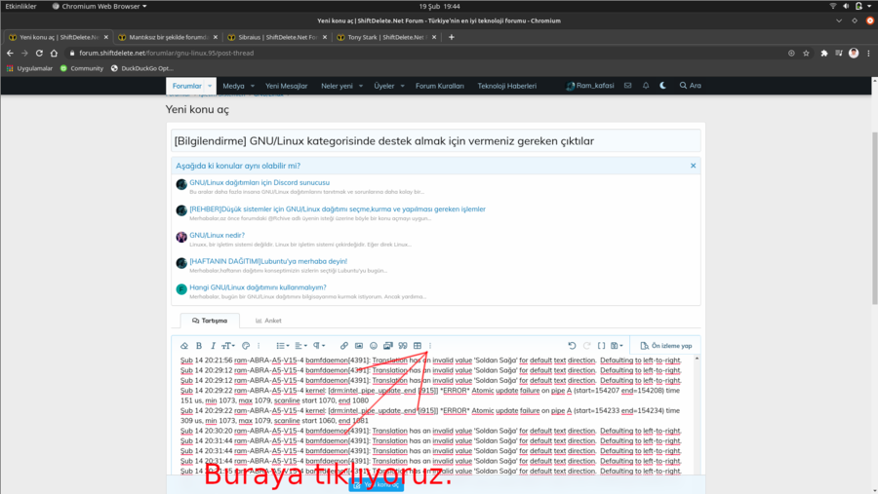Screen dimensions: 878x494
Task: Click the insert table icon
Action: point(418,346)
